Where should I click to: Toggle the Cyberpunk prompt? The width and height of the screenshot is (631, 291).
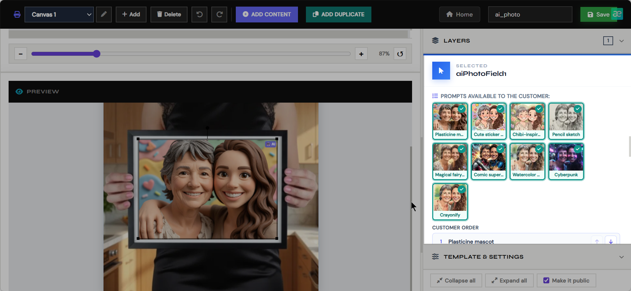(566, 161)
